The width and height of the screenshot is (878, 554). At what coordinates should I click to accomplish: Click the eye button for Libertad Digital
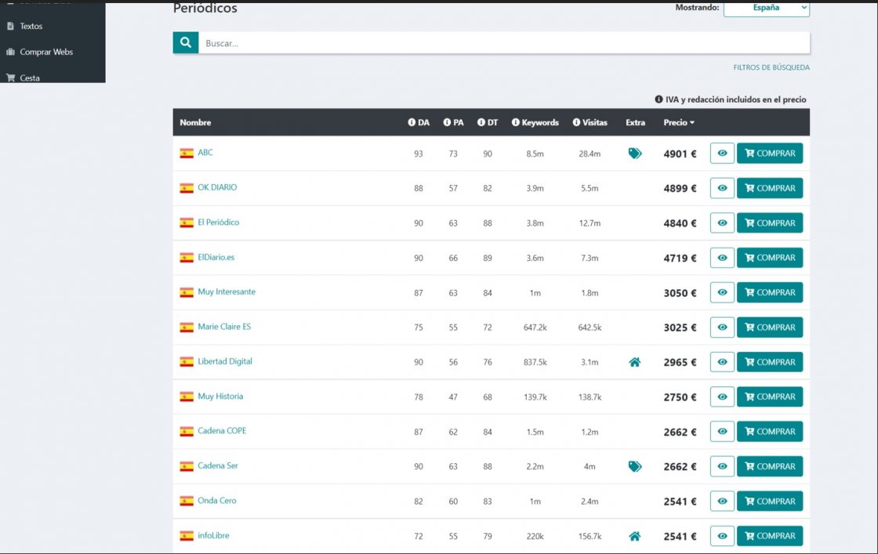722,362
